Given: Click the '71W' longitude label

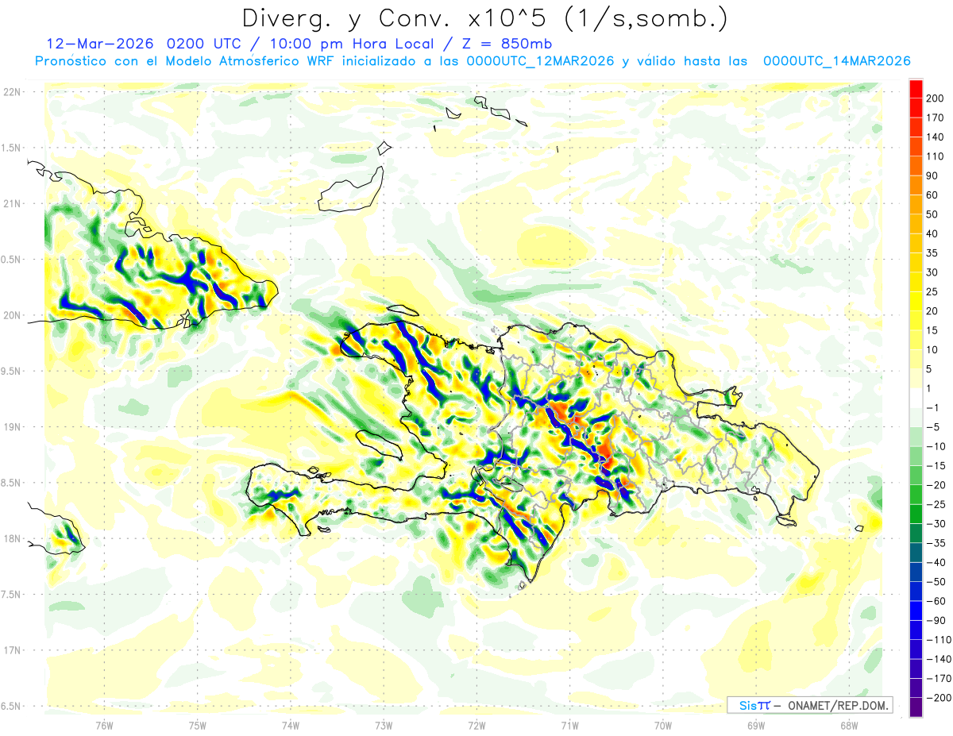Looking at the screenshot, I should [569, 724].
